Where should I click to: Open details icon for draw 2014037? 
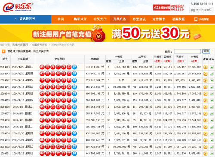[206, 114]
